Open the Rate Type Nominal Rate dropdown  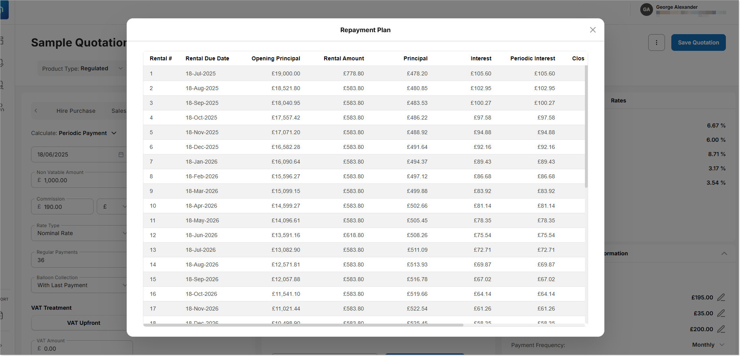[x=80, y=233]
